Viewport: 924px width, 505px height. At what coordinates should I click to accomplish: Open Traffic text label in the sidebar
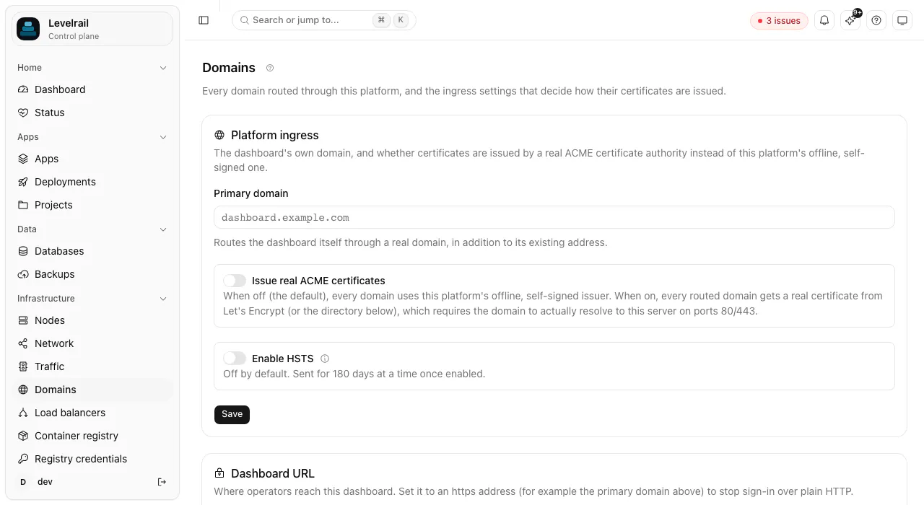point(50,366)
